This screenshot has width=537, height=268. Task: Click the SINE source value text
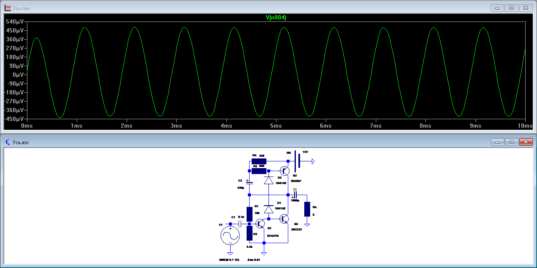(229, 260)
